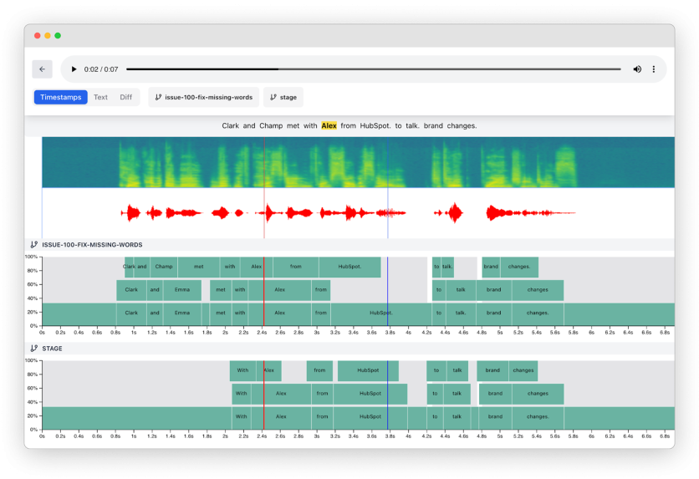Select the Timestamps view tab
The height and width of the screenshot is (479, 699).
(x=61, y=97)
